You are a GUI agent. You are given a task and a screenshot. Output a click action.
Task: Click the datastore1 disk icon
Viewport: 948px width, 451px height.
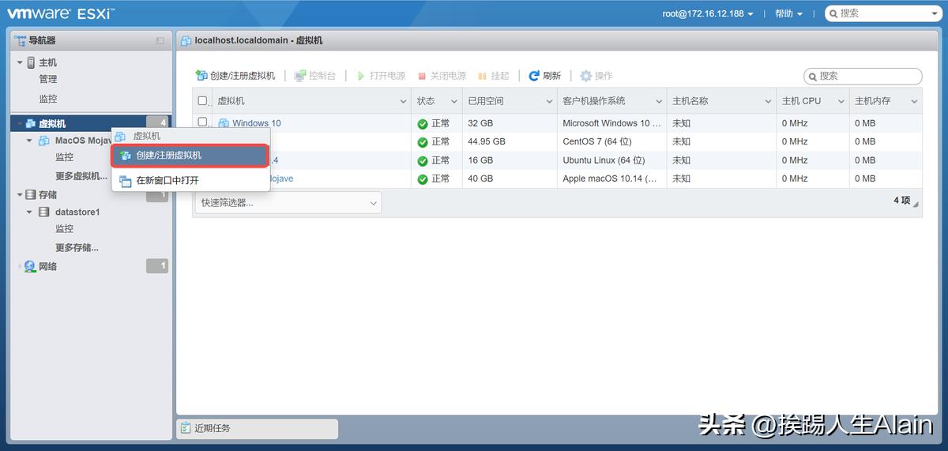pos(44,212)
